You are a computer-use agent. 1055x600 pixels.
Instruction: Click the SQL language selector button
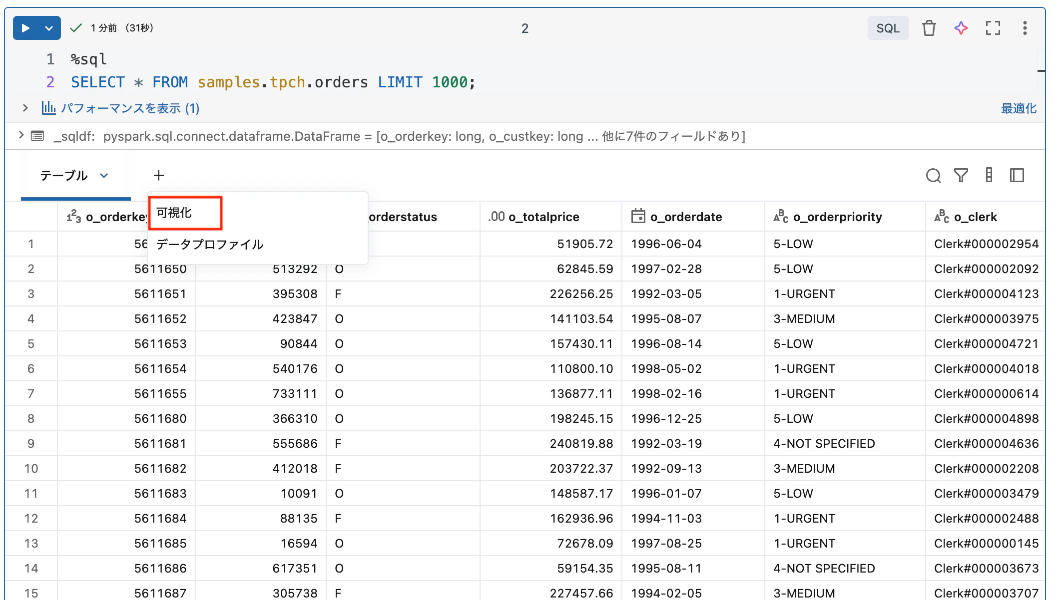888,28
